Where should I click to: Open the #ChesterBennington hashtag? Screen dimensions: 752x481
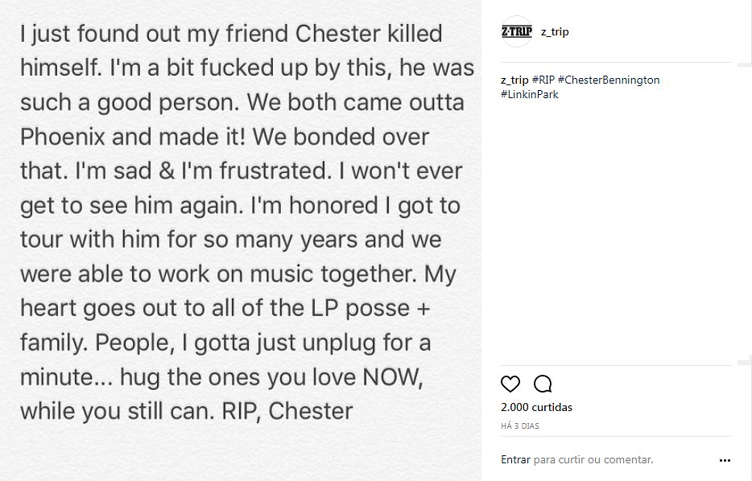609,80
